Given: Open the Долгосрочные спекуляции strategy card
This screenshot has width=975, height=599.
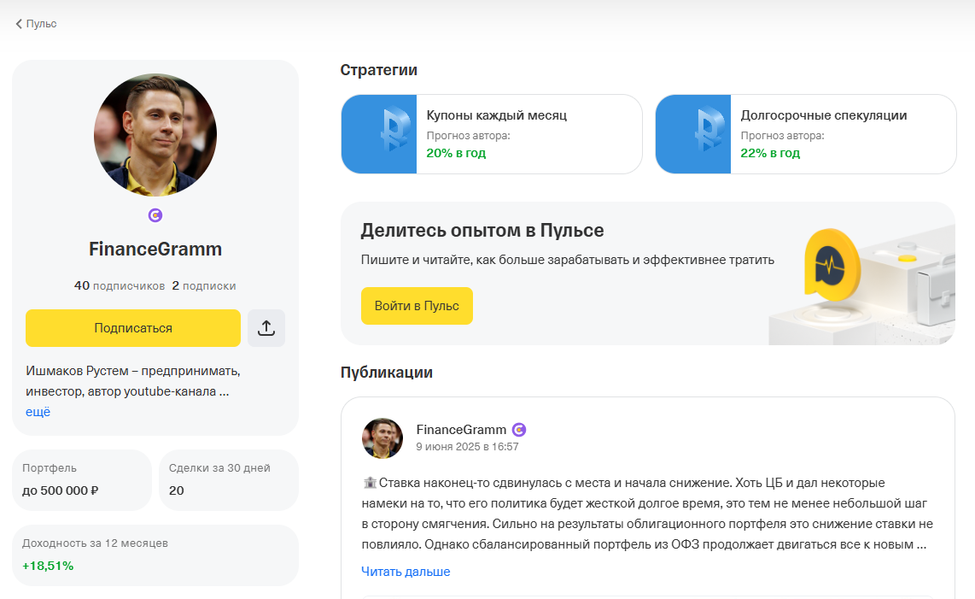Looking at the screenshot, I should pos(806,134).
